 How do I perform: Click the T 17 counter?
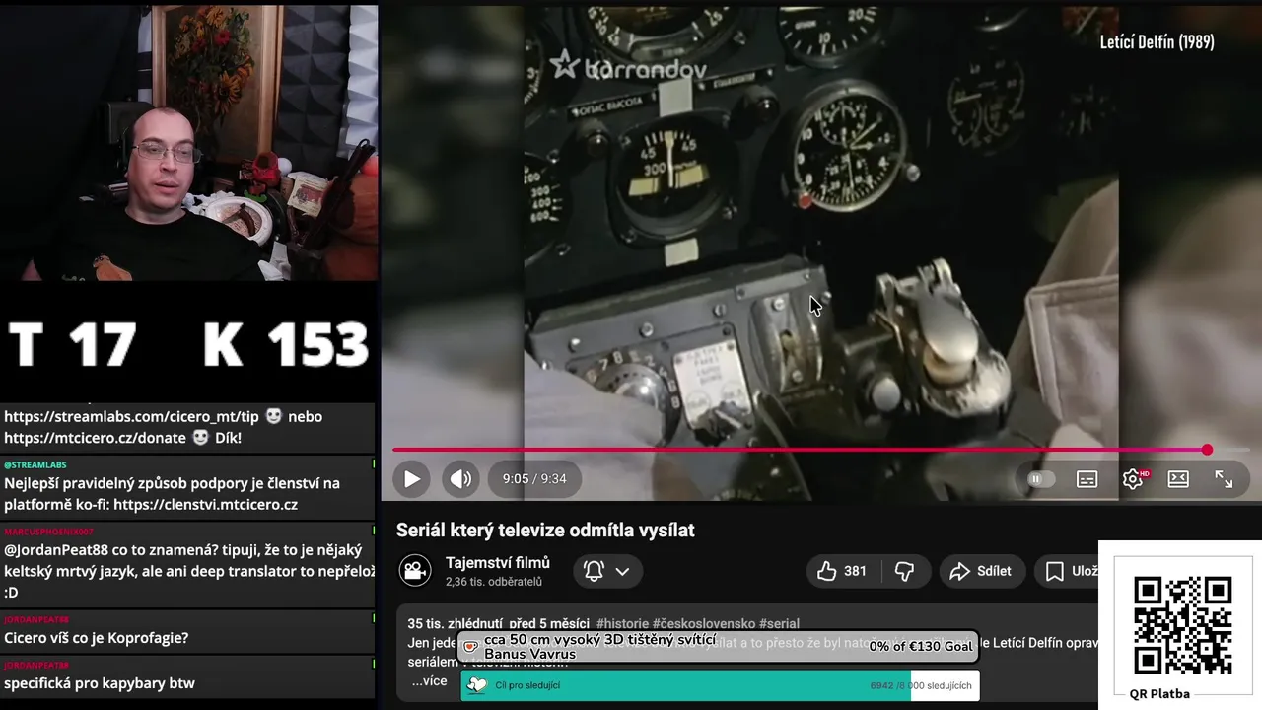pyautogui.click(x=72, y=345)
